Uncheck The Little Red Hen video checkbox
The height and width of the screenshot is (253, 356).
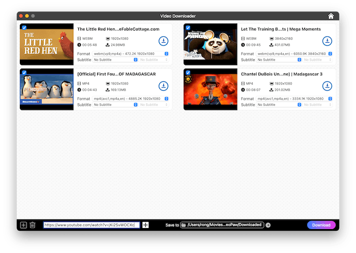tap(24, 27)
